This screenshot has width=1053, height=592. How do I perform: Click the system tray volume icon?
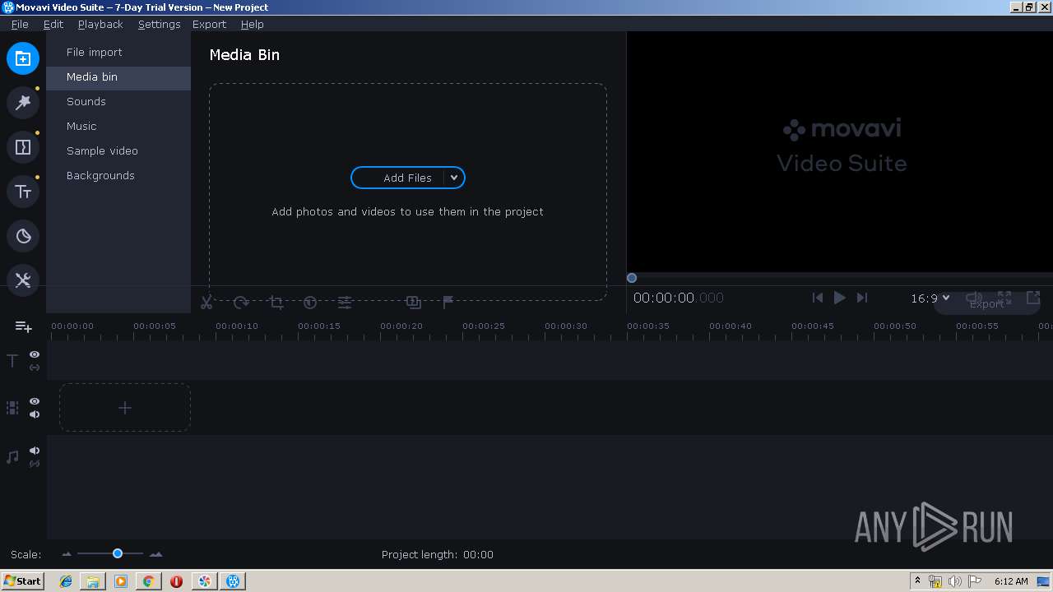954,581
